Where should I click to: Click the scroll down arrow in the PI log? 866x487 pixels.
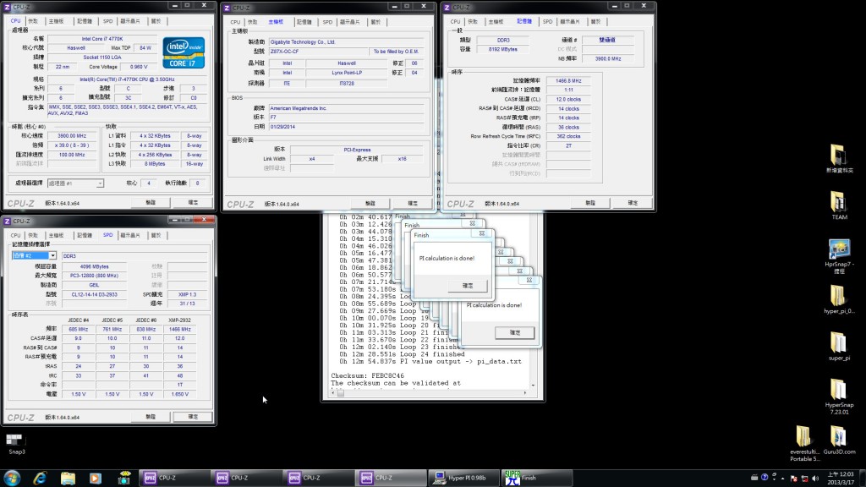click(533, 386)
